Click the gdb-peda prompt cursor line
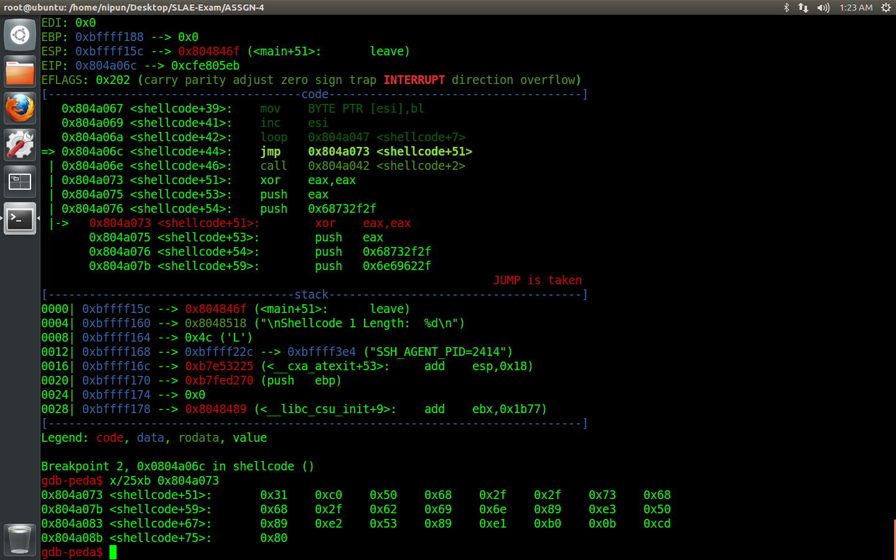Image resolution: width=896 pixels, height=560 pixels. pyautogui.click(x=79, y=552)
